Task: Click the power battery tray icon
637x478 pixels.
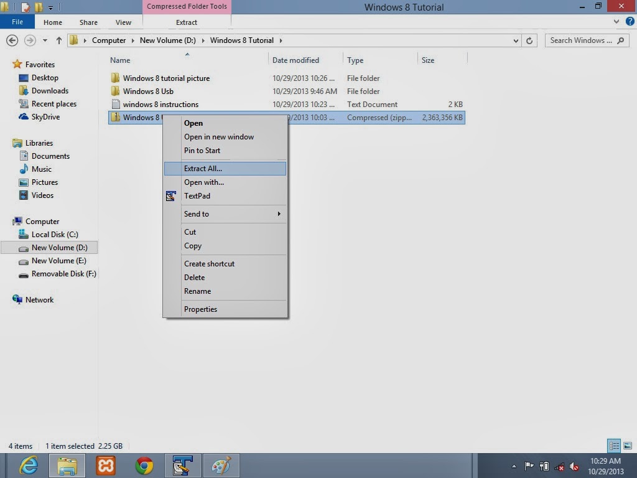Action: [x=544, y=466]
